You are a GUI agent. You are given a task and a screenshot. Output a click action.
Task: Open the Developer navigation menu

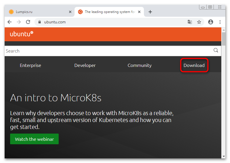point(85,65)
